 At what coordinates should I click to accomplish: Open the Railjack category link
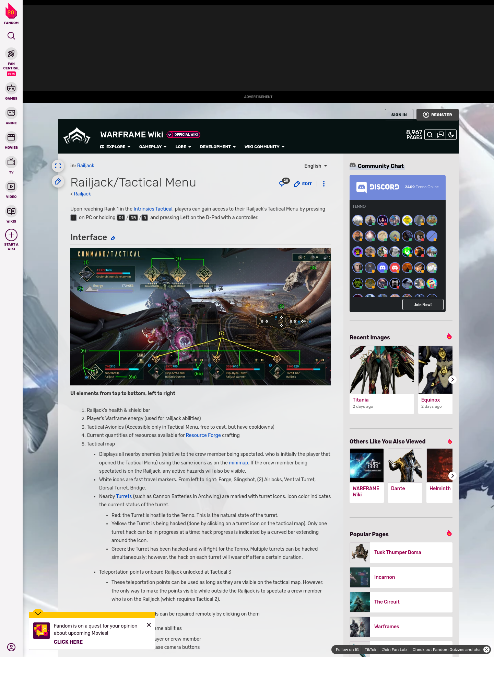[85, 166]
